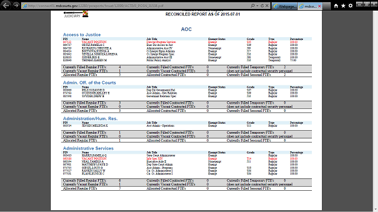Click the State Court Administrator job title
Viewport: 378px width, 212px height.
[x=161, y=155]
